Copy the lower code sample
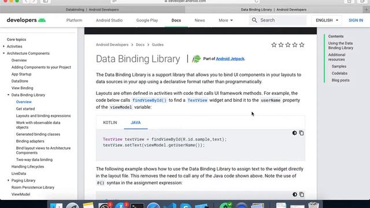The image size is (370, 208). tap(302, 195)
